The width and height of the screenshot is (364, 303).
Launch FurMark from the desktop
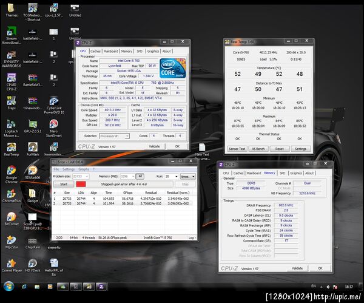point(33,149)
